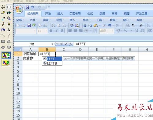Click the formula bar showing =LEFT
The image size is (153, 120).
tap(113, 44)
